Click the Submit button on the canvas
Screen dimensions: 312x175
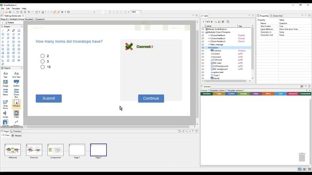pyautogui.click(x=49, y=98)
